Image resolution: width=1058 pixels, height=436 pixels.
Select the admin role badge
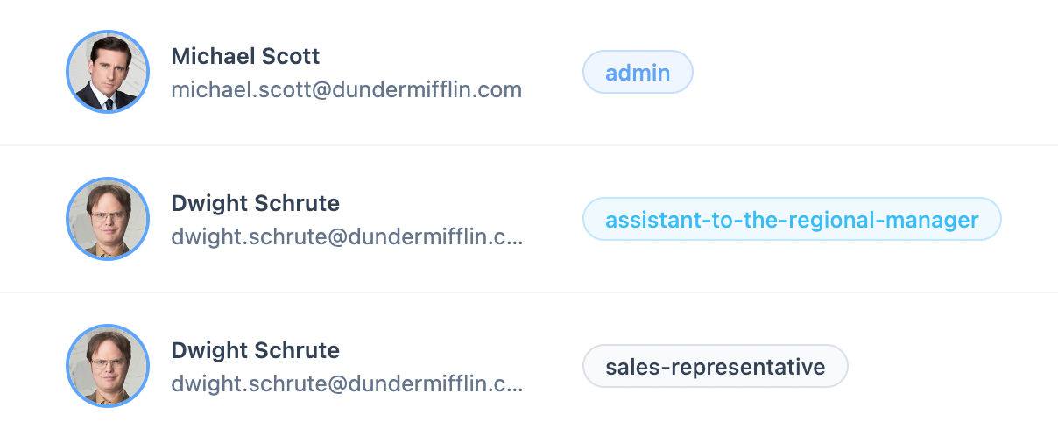click(638, 72)
